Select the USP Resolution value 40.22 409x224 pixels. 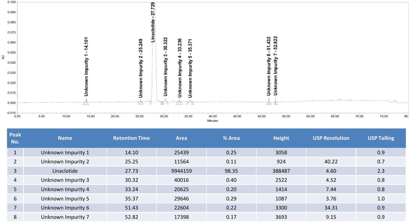(331, 162)
